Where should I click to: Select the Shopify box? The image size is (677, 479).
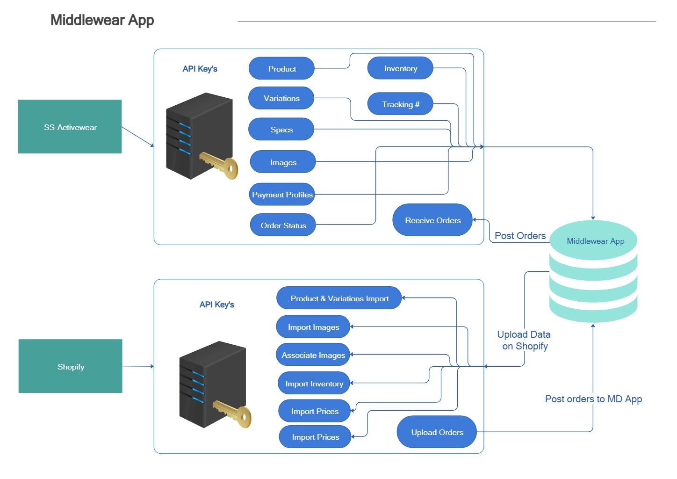point(70,366)
